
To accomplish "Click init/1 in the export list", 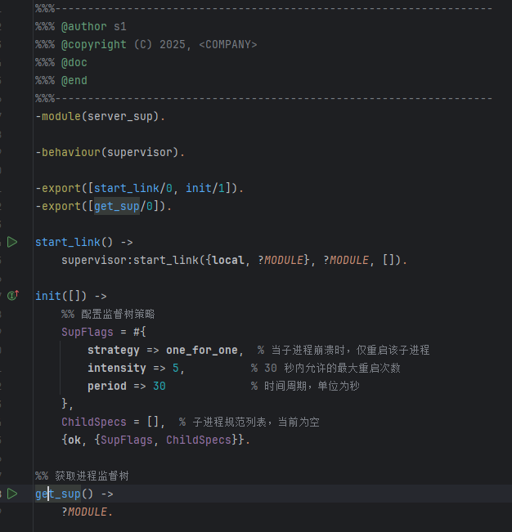I will click(x=205, y=188).
